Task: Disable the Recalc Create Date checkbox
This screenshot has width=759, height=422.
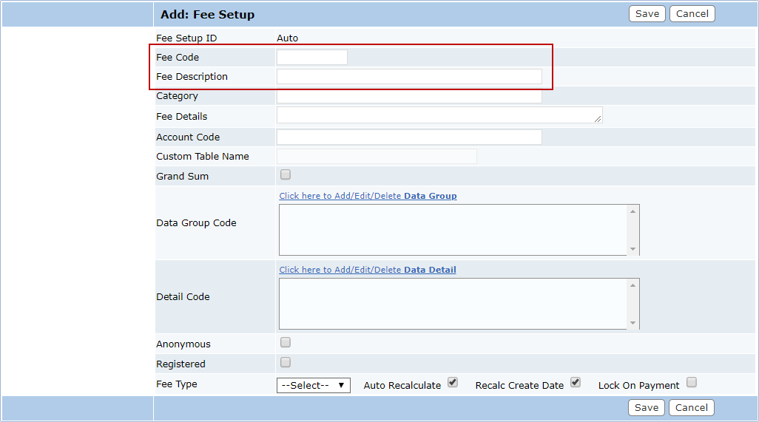Action: tap(576, 383)
